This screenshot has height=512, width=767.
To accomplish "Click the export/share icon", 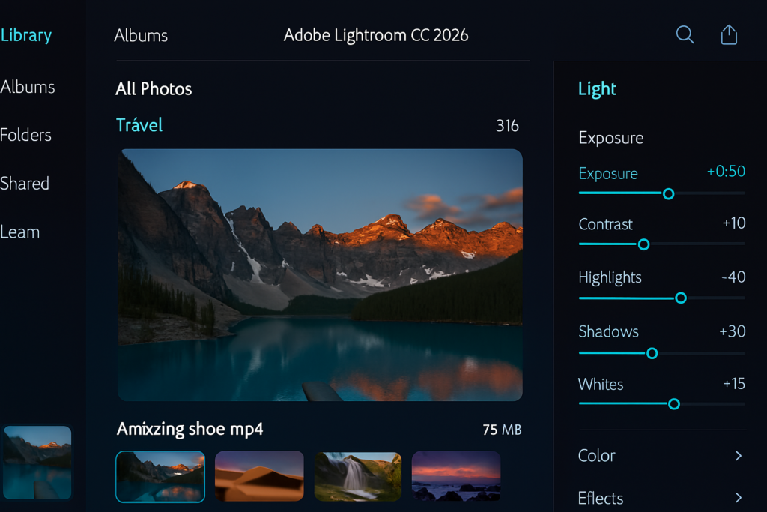I will coord(728,34).
